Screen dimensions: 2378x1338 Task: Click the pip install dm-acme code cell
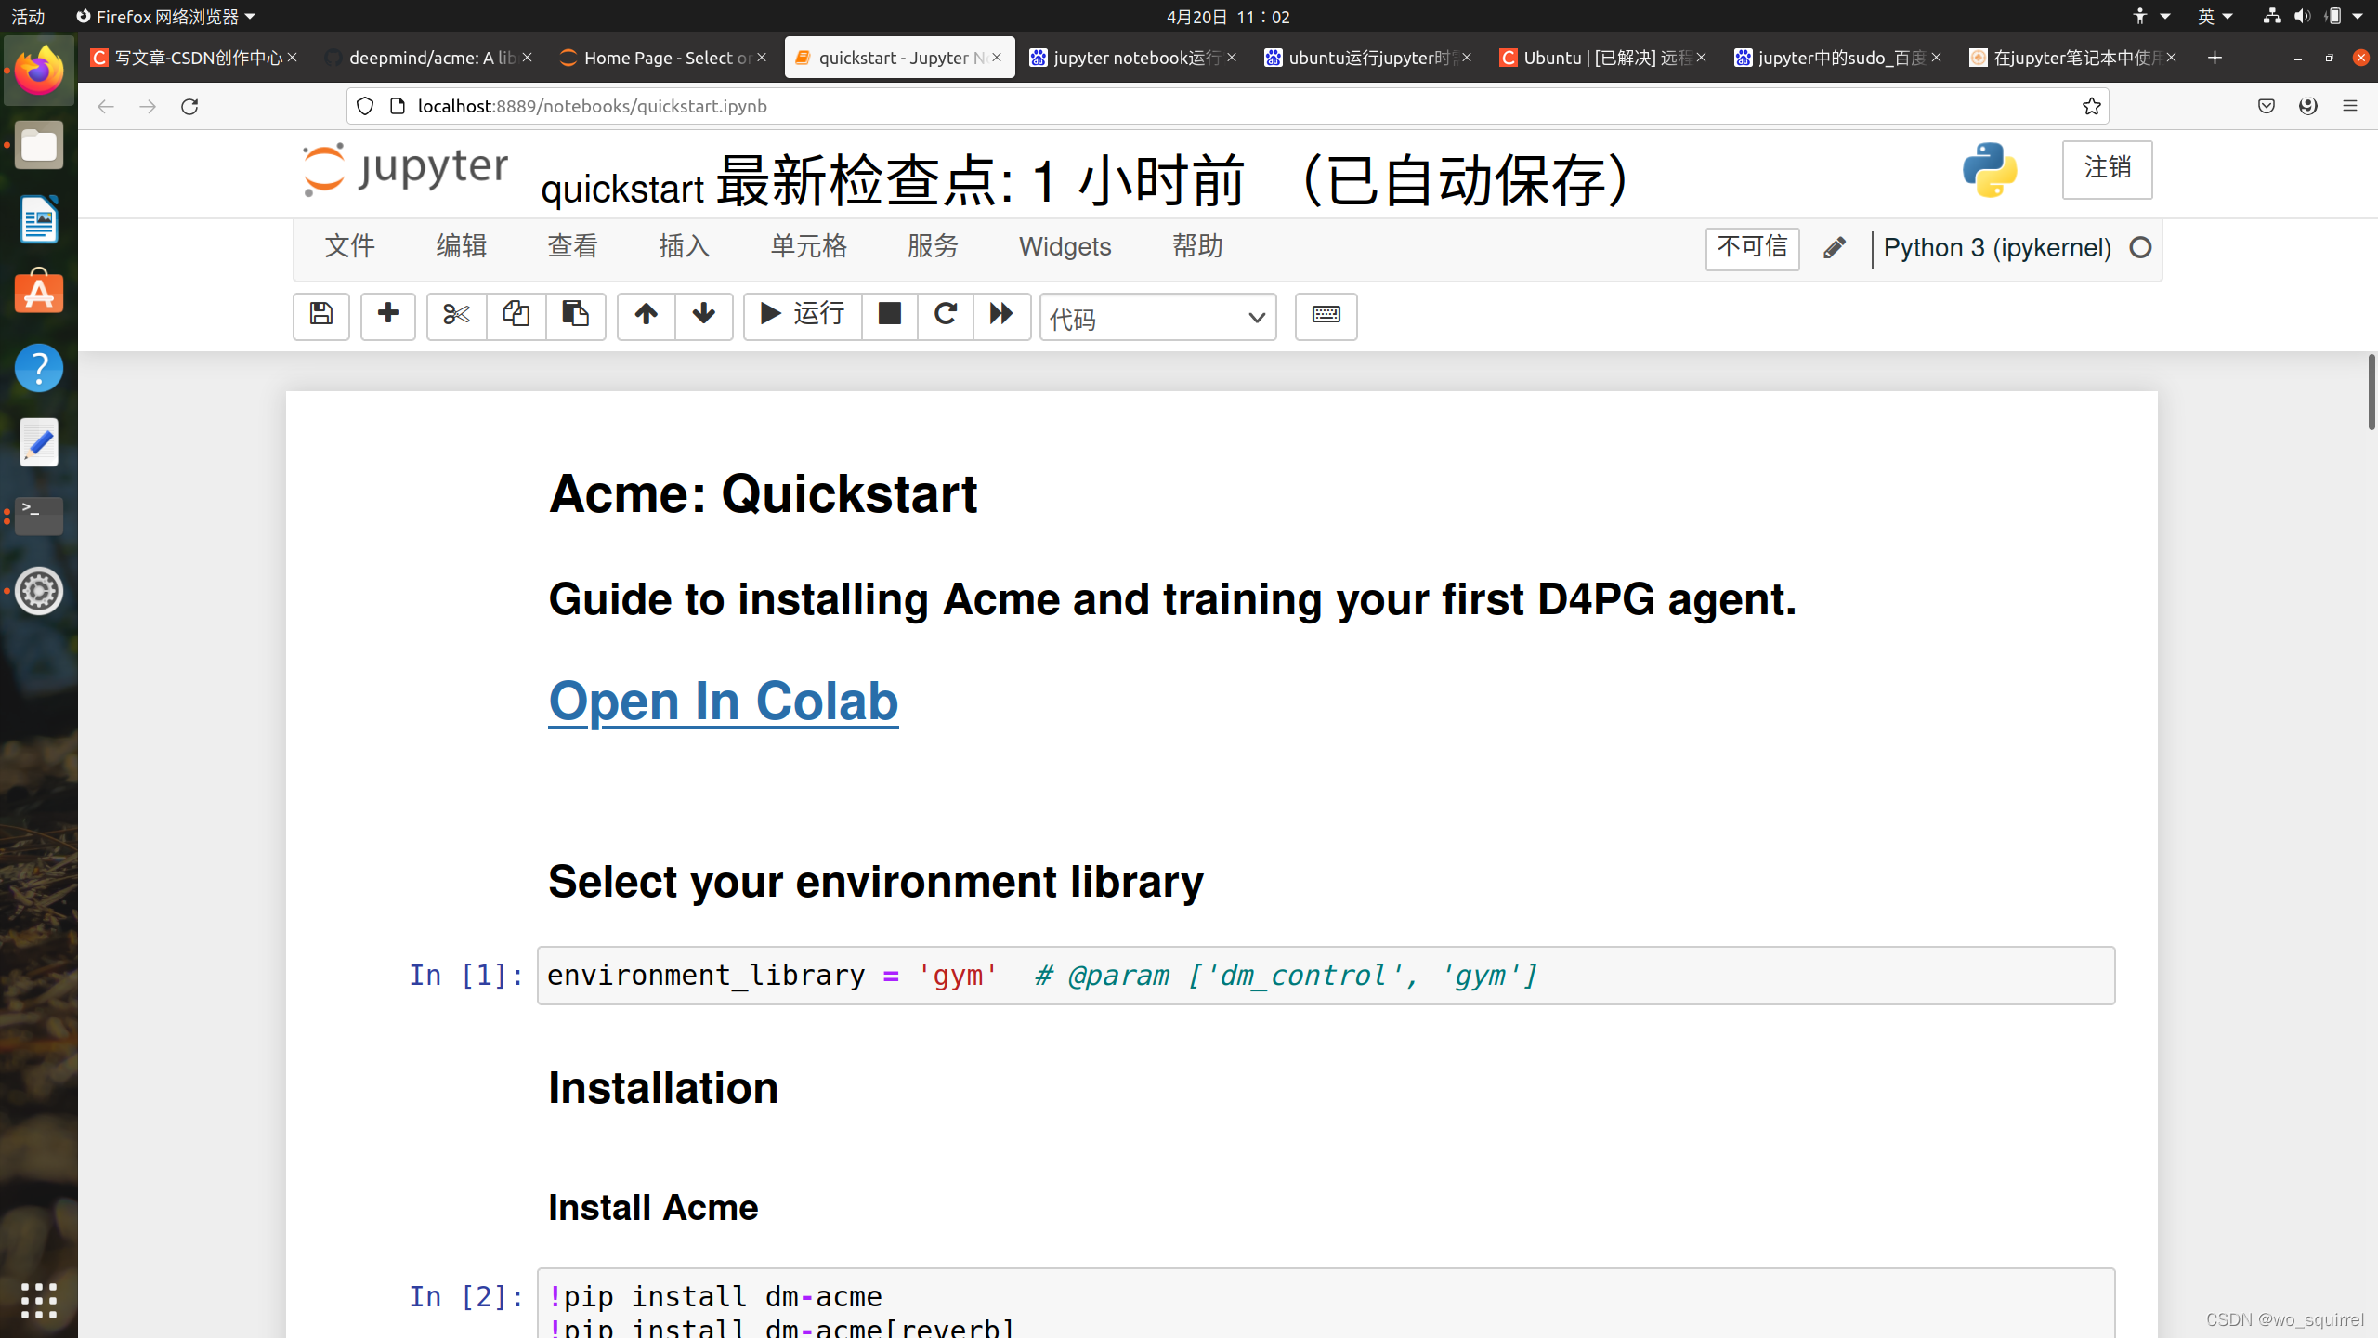click(1326, 1304)
